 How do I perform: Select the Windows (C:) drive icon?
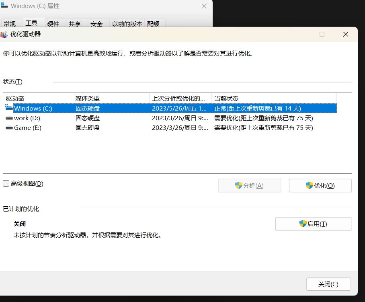9,108
